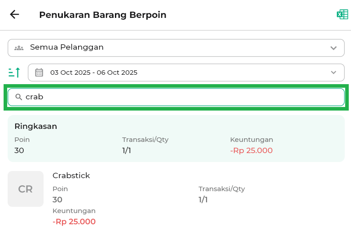This screenshot has width=351, height=235.
Task: Click the Crabstick Transaksi/Qty value
Action: [203, 200]
